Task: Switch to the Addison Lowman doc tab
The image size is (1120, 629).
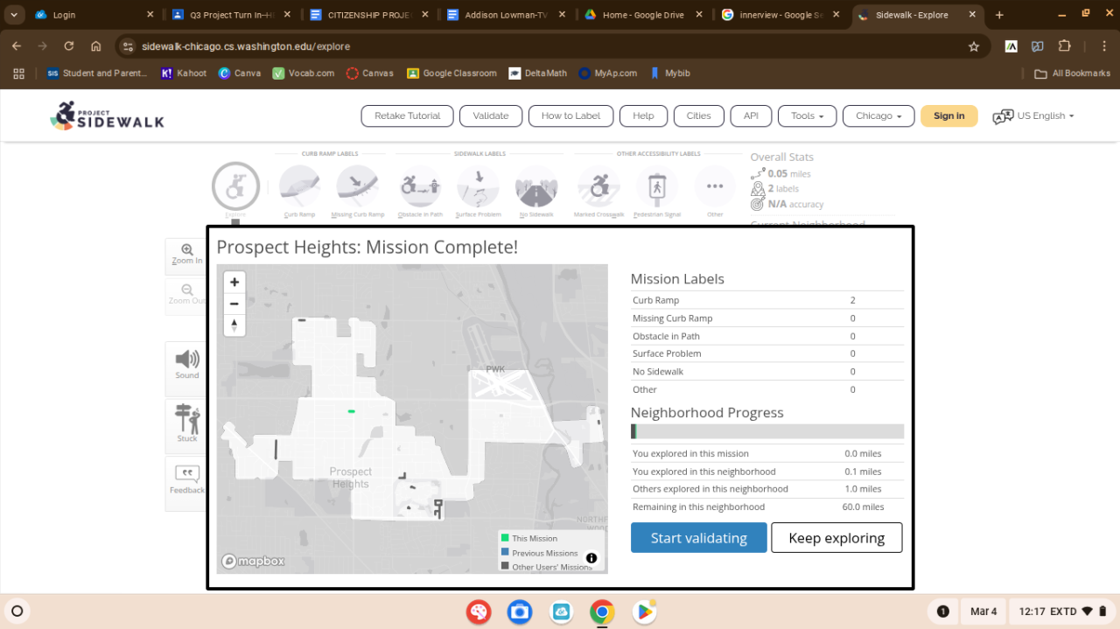Action: [x=506, y=15]
